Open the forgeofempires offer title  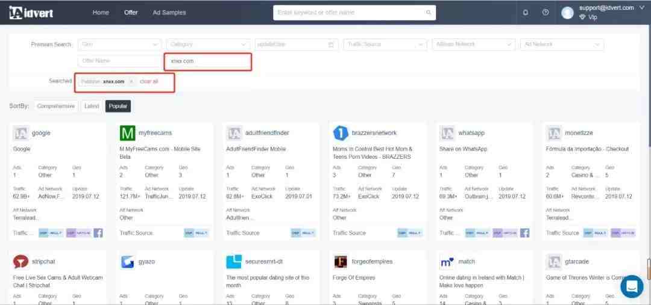click(372, 262)
